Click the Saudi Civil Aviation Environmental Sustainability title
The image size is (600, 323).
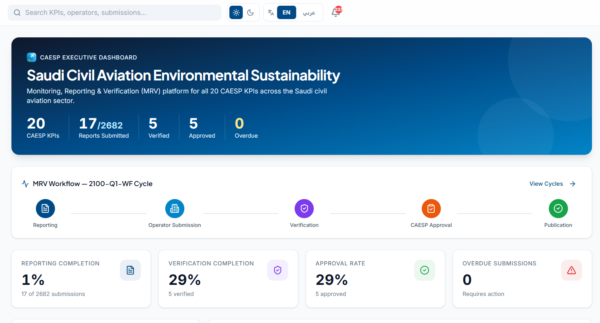click(x=183, y=76)
